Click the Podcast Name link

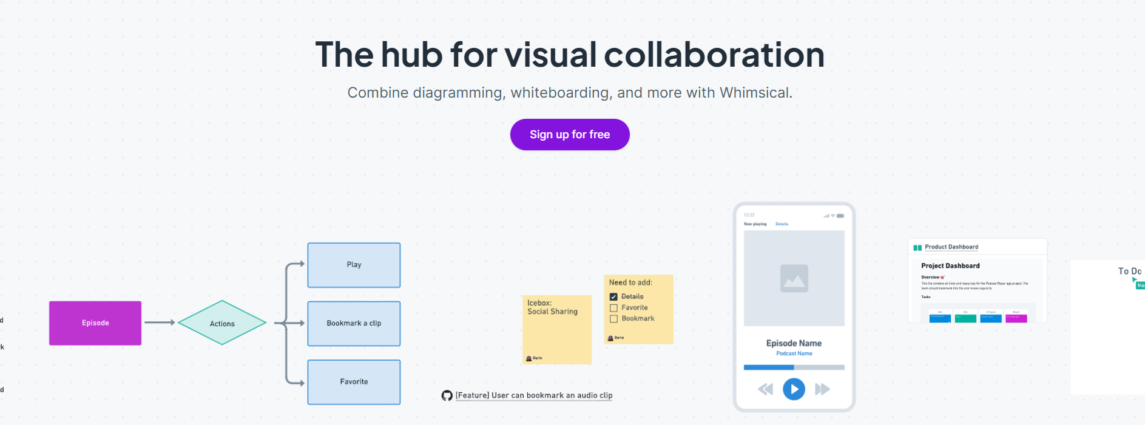pos(794,353)
